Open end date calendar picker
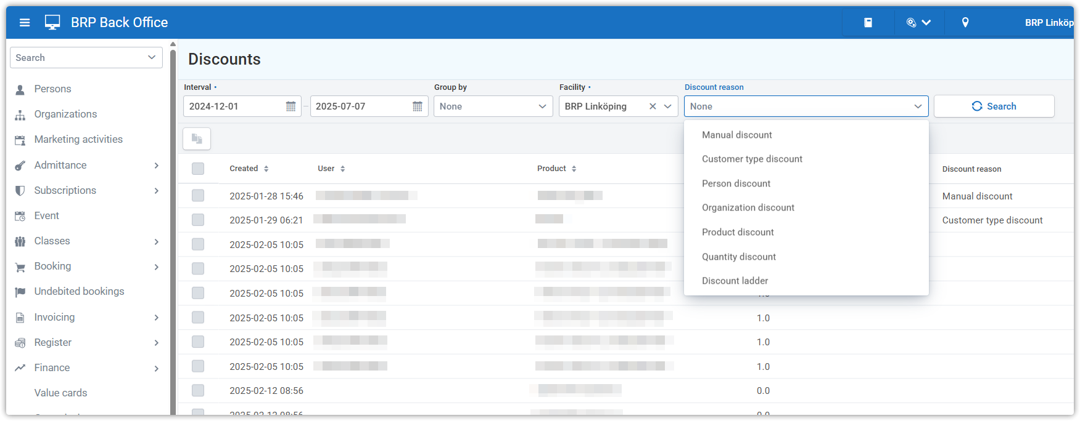1080x421 pixels. (x=418, y=106)
